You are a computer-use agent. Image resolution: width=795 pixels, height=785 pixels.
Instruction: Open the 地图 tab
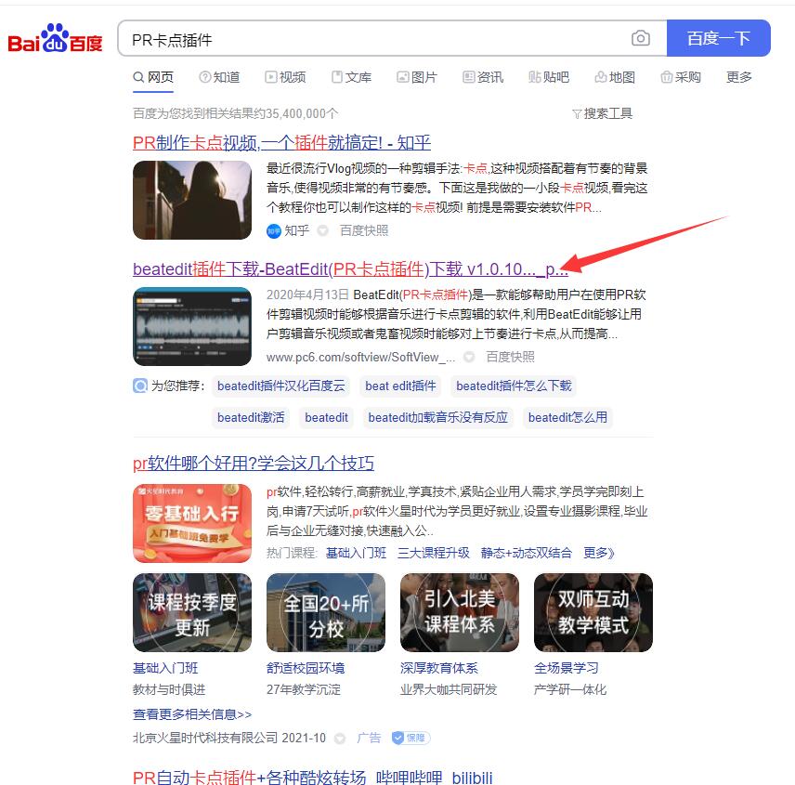[x=615, y=77]
